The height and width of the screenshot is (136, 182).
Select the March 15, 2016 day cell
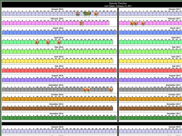(x=56, y=33)
